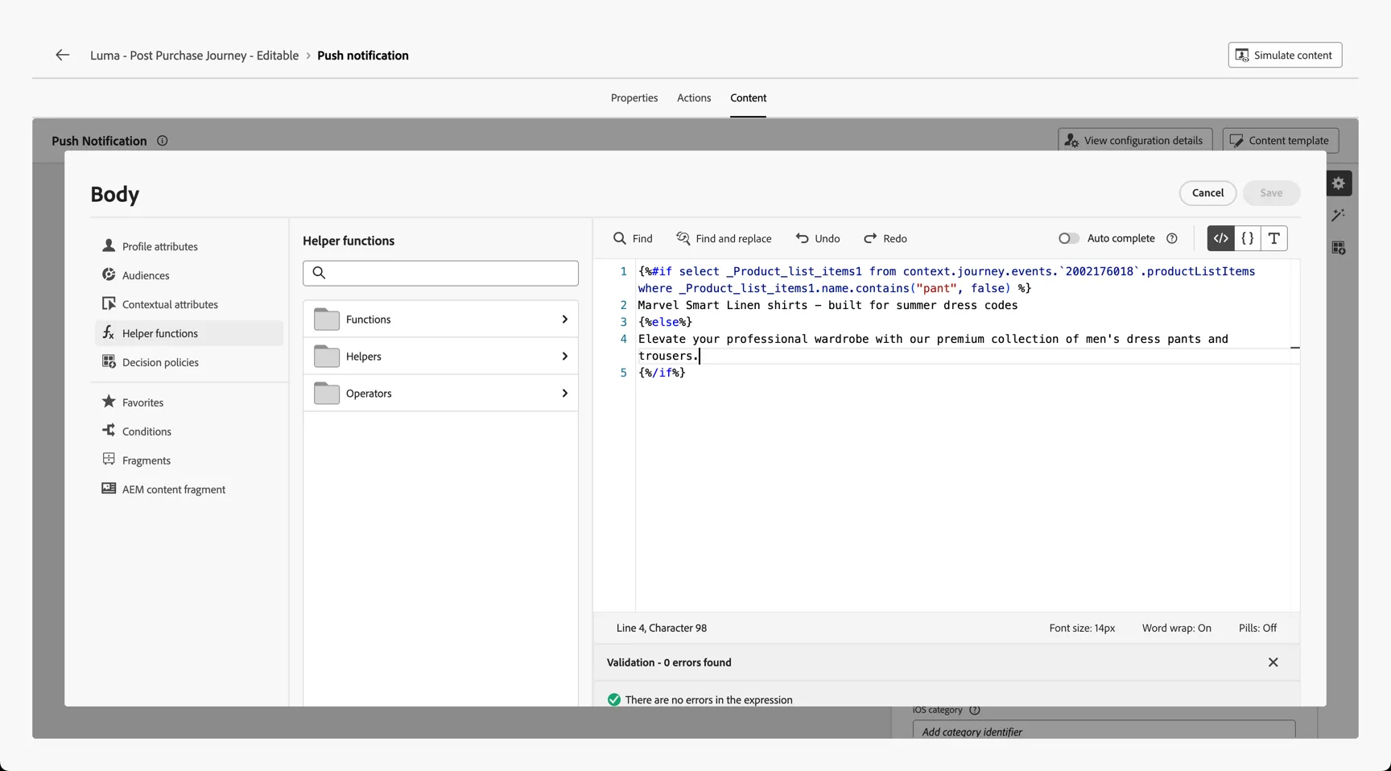Select the Content tab

[x=749, y=98]
